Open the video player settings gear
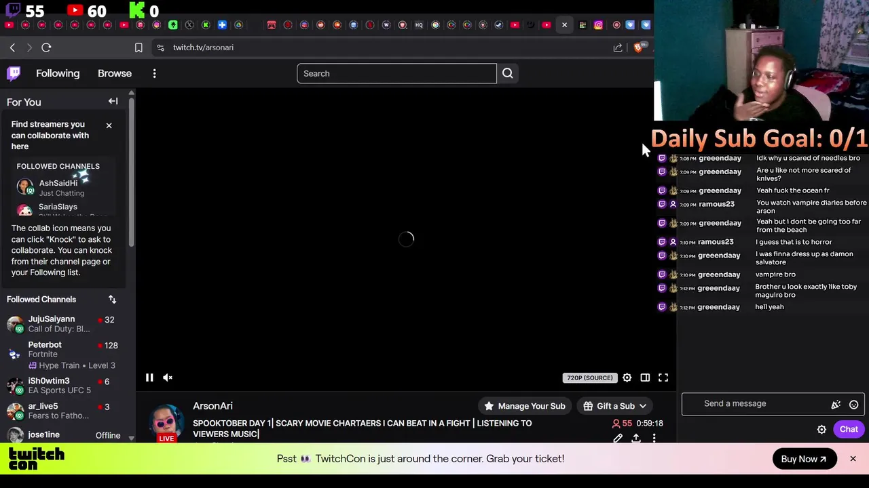Screen dimensions: 869x488 point(627,378)
